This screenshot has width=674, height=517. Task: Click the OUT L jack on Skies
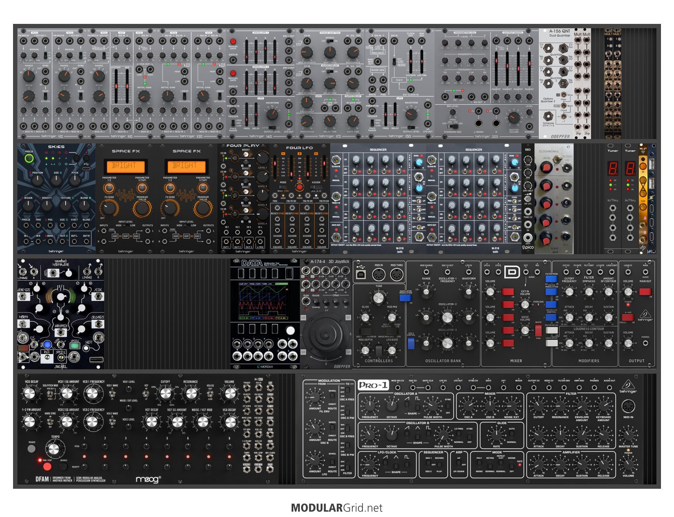pos(74,242)
